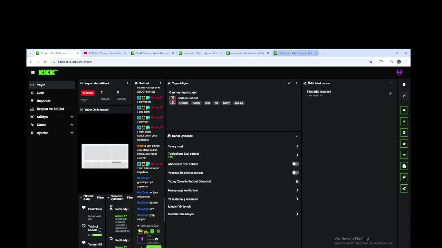The image size is (442, 248).
Task: Click İzleyici Yönlendir action
Action: 180,207
